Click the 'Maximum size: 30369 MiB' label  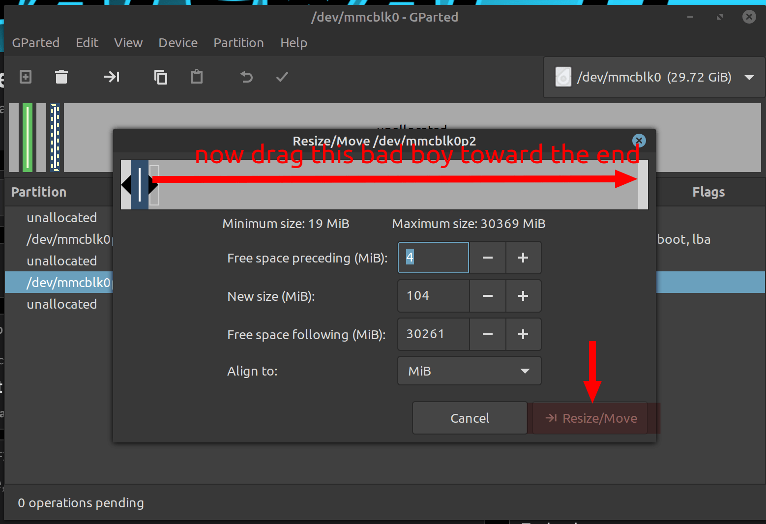(469, 224)
